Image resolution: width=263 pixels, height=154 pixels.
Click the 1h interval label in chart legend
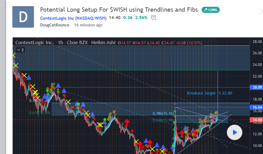pos(61,43)
